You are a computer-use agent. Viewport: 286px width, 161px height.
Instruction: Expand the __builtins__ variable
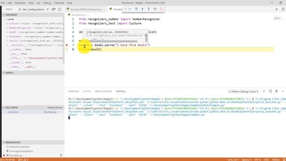click(x=7, y=45)
